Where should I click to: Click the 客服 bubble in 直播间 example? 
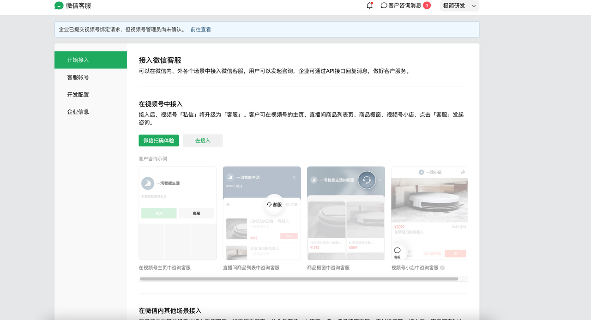tap(274, 205)
